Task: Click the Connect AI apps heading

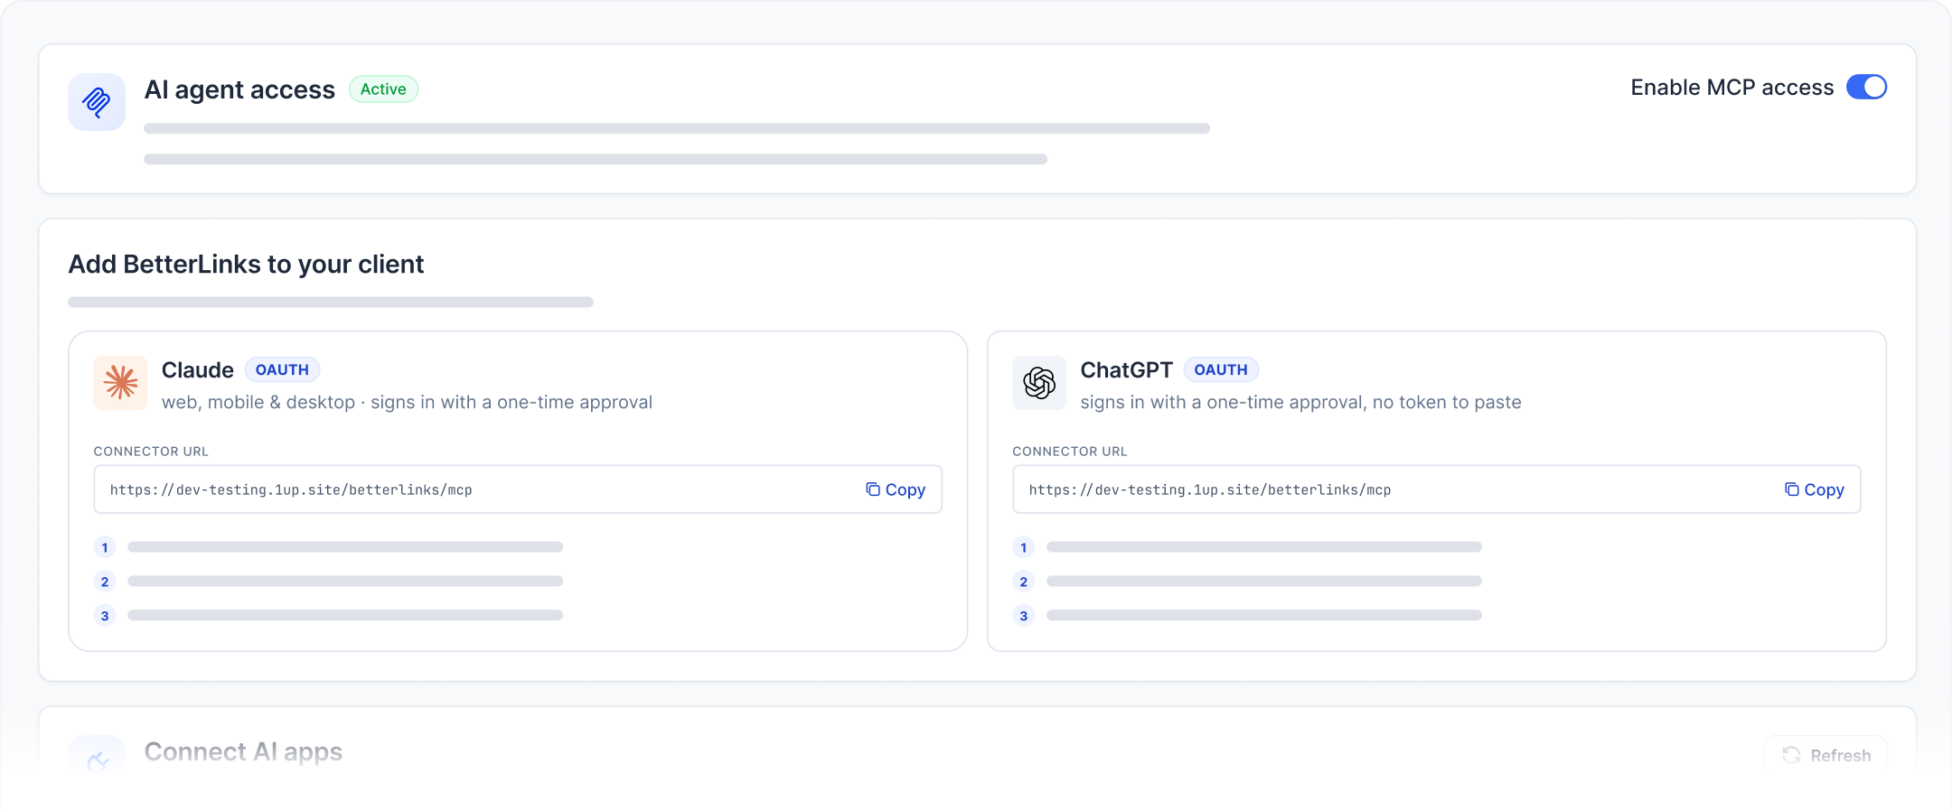Action: pos(243,752)
